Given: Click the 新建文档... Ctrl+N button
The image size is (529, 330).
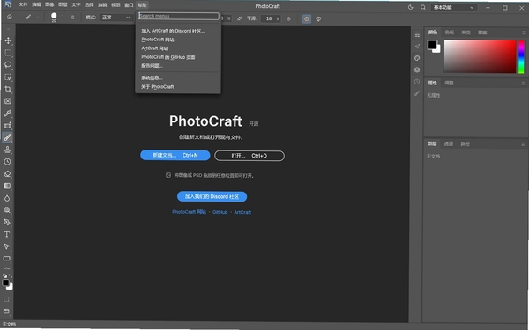Looking at the screenshot, I should click(175, 155).
